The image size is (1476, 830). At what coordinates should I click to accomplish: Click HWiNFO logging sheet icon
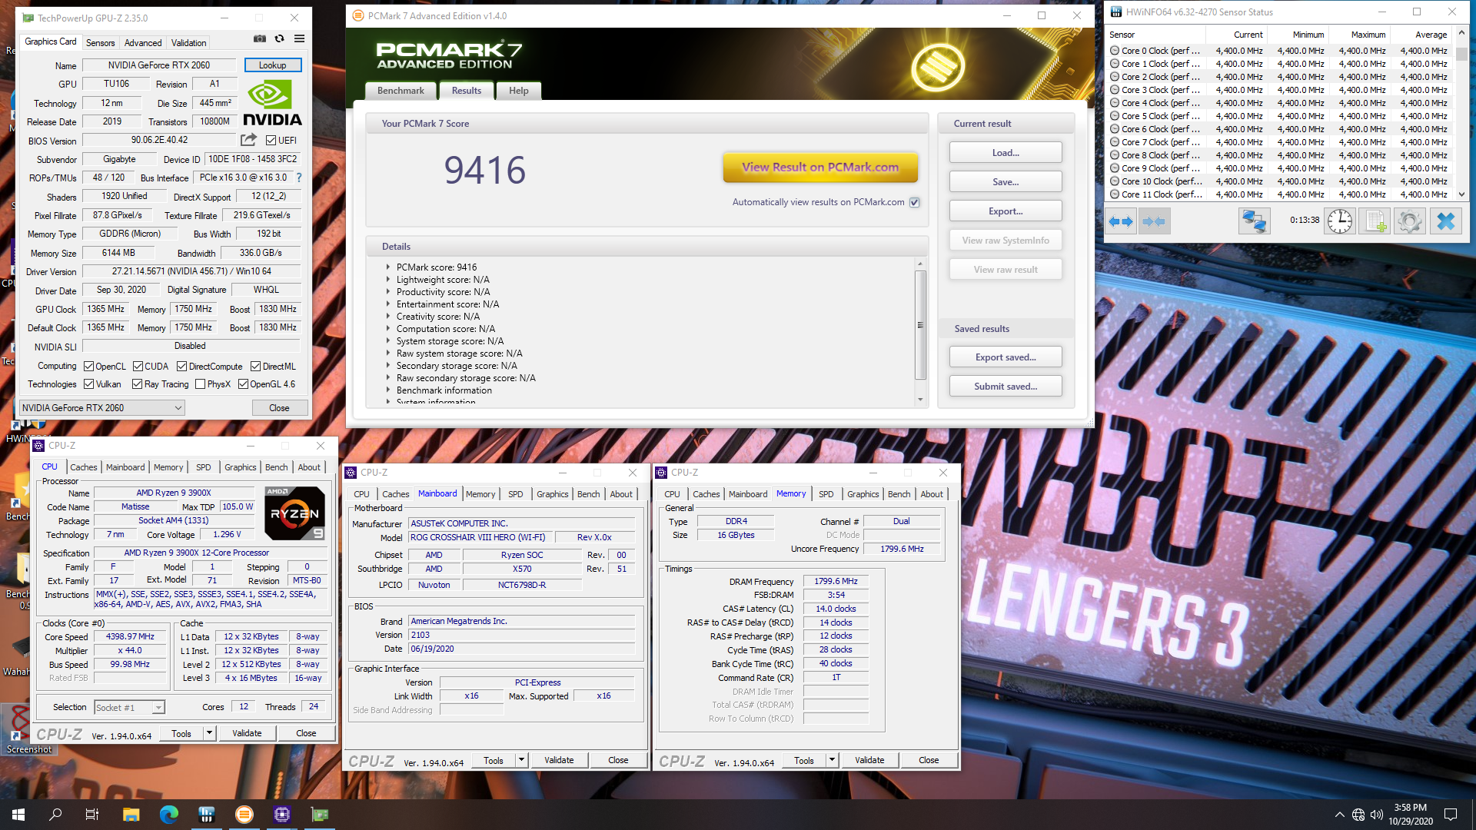point(1375,221)
